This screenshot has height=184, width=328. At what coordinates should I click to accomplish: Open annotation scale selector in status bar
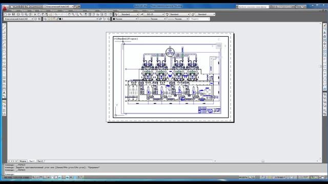pyautogui.click(x=280, y=177)
